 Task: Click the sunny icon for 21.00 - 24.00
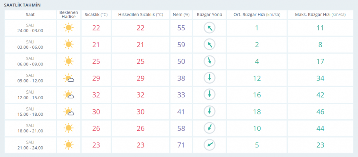[x=68, y=145]
